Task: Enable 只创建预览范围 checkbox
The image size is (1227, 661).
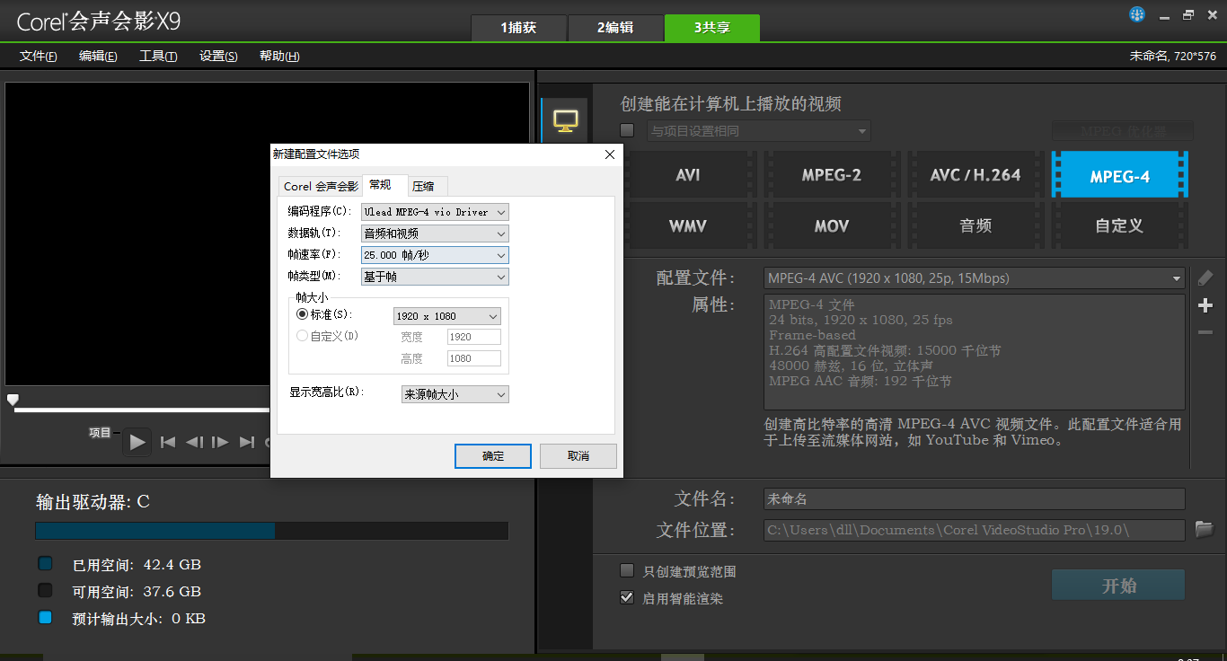Action: point(627,571)
